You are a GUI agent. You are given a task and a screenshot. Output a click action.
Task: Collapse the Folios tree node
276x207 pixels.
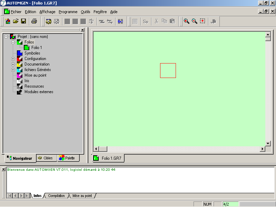(x=13, y=42)
